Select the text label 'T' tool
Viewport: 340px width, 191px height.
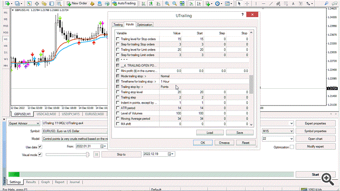tap(301, 4)
